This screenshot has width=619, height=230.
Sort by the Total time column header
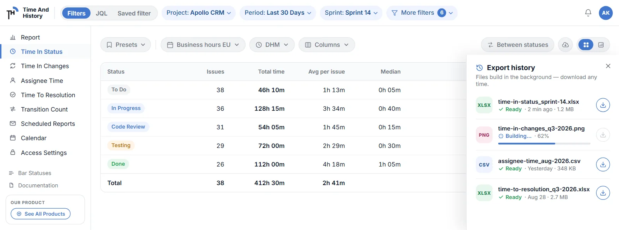271,72
